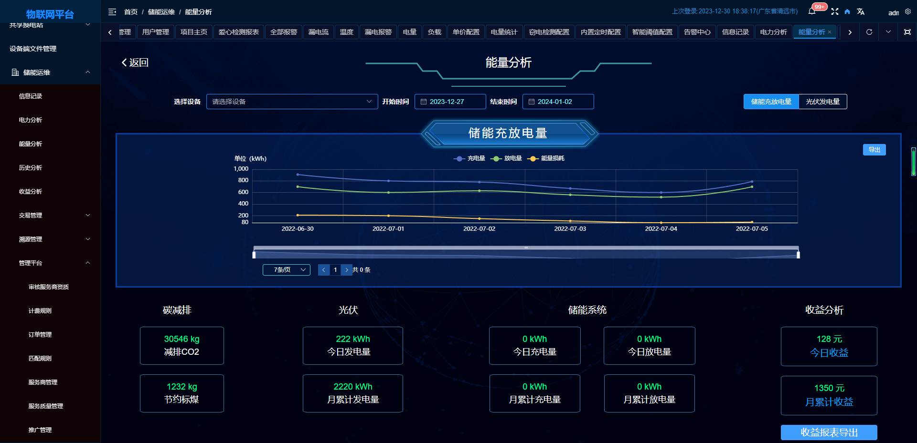Click the 今日收益 128 元 card
Image resolution: width=917 pixels, height=443 pixels.
[x=829, y=346]
